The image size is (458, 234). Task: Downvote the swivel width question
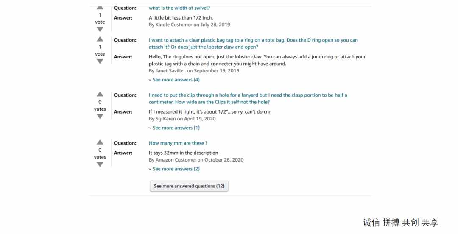click(x=100, y=29)
